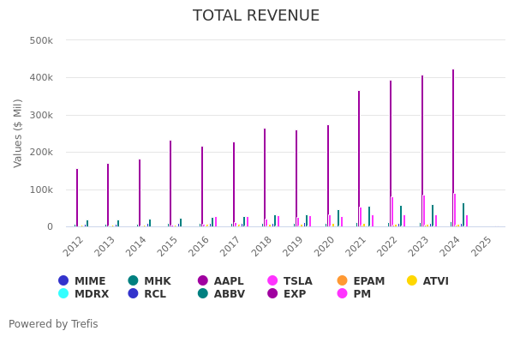Click the Values ($ Mil) axis title
Screen dimensions: 514x343
click(x=18, y=133)
